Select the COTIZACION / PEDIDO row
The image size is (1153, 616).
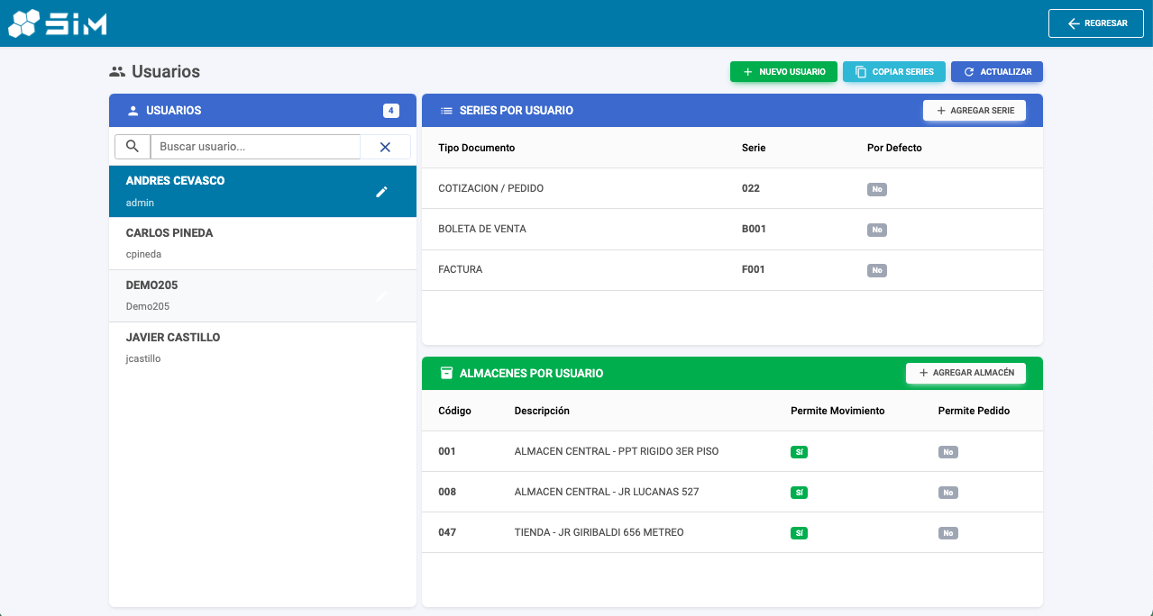click(732, 188)
